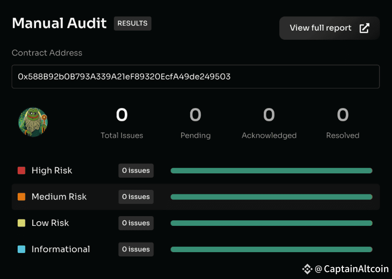Click the @CaptainAltcoin watermark handle
392x279 pixels.
351,269
